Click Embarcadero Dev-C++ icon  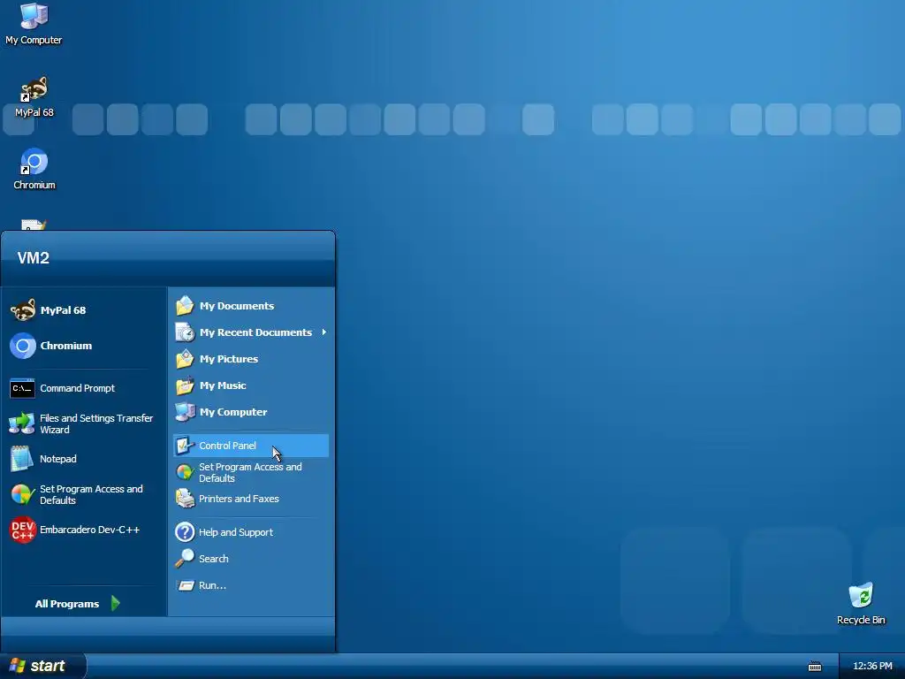(23, 530)
